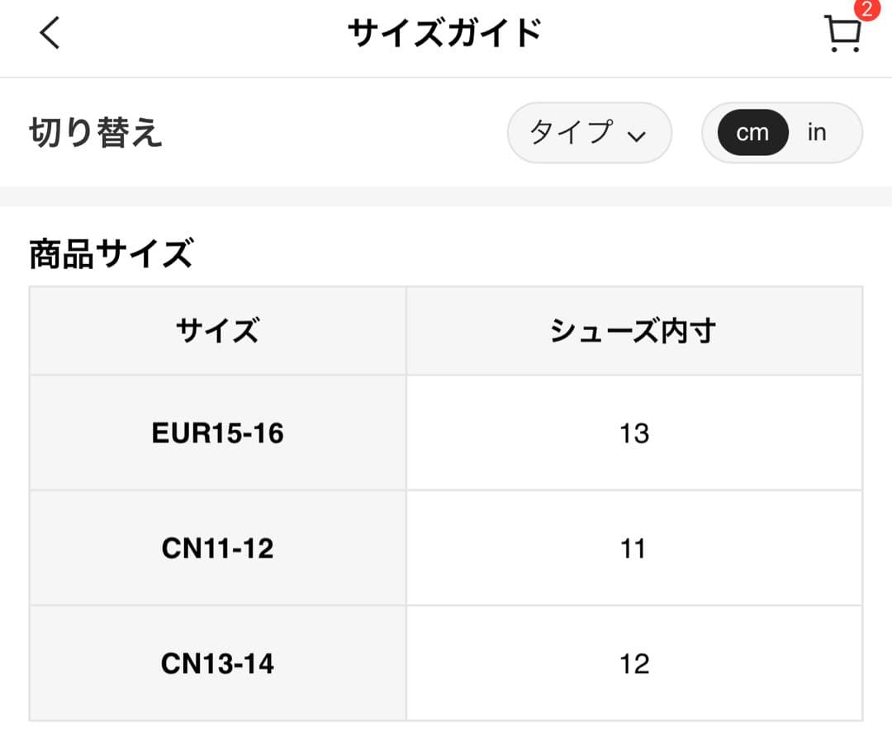Tap the サイズガイド page title

point(444,34)
